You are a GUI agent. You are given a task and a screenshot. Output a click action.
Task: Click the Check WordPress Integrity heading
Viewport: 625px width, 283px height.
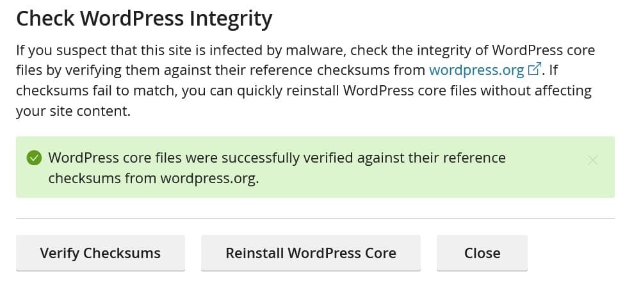(x=143, y=19)
